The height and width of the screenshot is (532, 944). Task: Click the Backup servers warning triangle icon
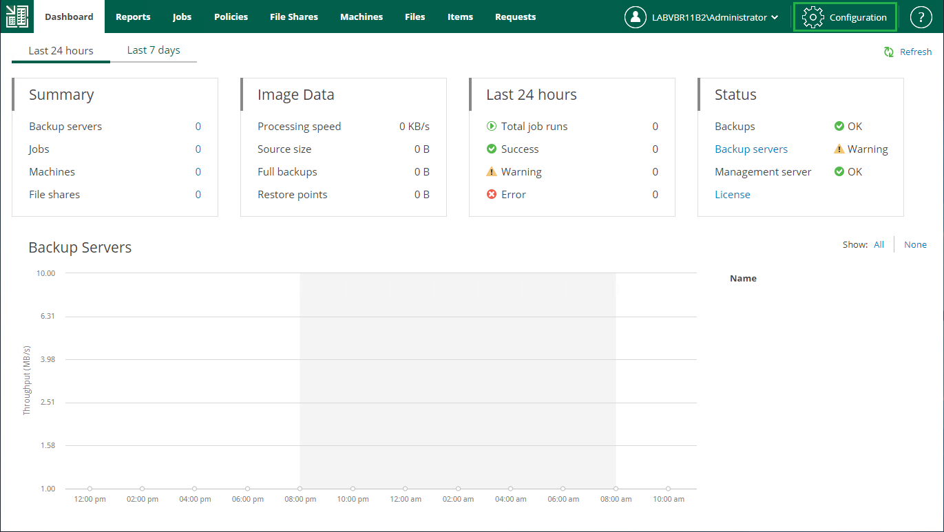tap(839, 149)
